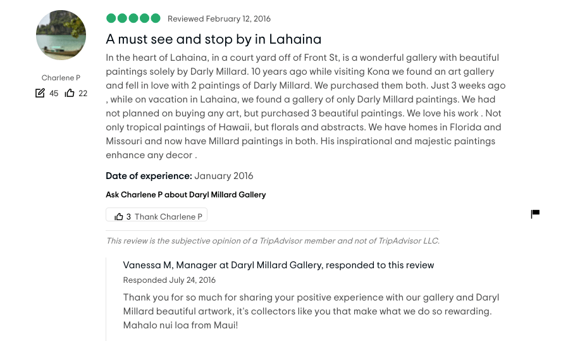Open Charlene P's profile photo
This screenshot has height=341, width=568.
(61, 35)
